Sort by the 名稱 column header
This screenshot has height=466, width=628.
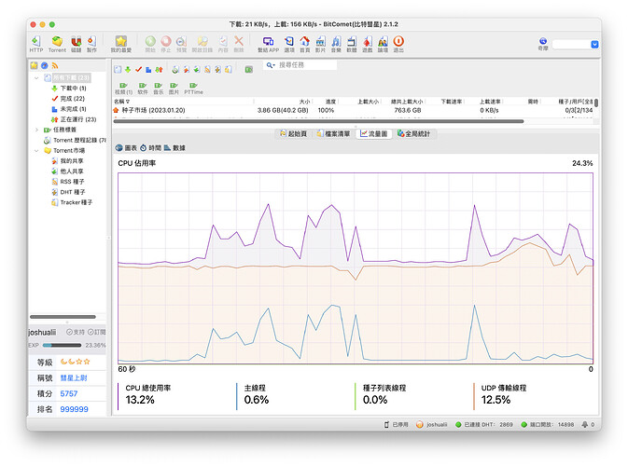click(121, 102)
